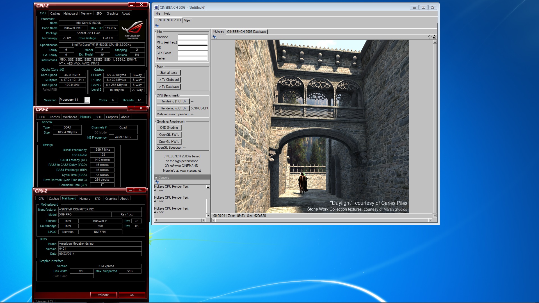Click the MHz (real freq.) input field
Image resolution: width=539 pixels, height=303 pixels.
(193, 42)
